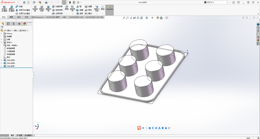This screenshot has height=139, width=260.
Task: Open the ConfigurationManager tab icon
Action: click(14, 24)
